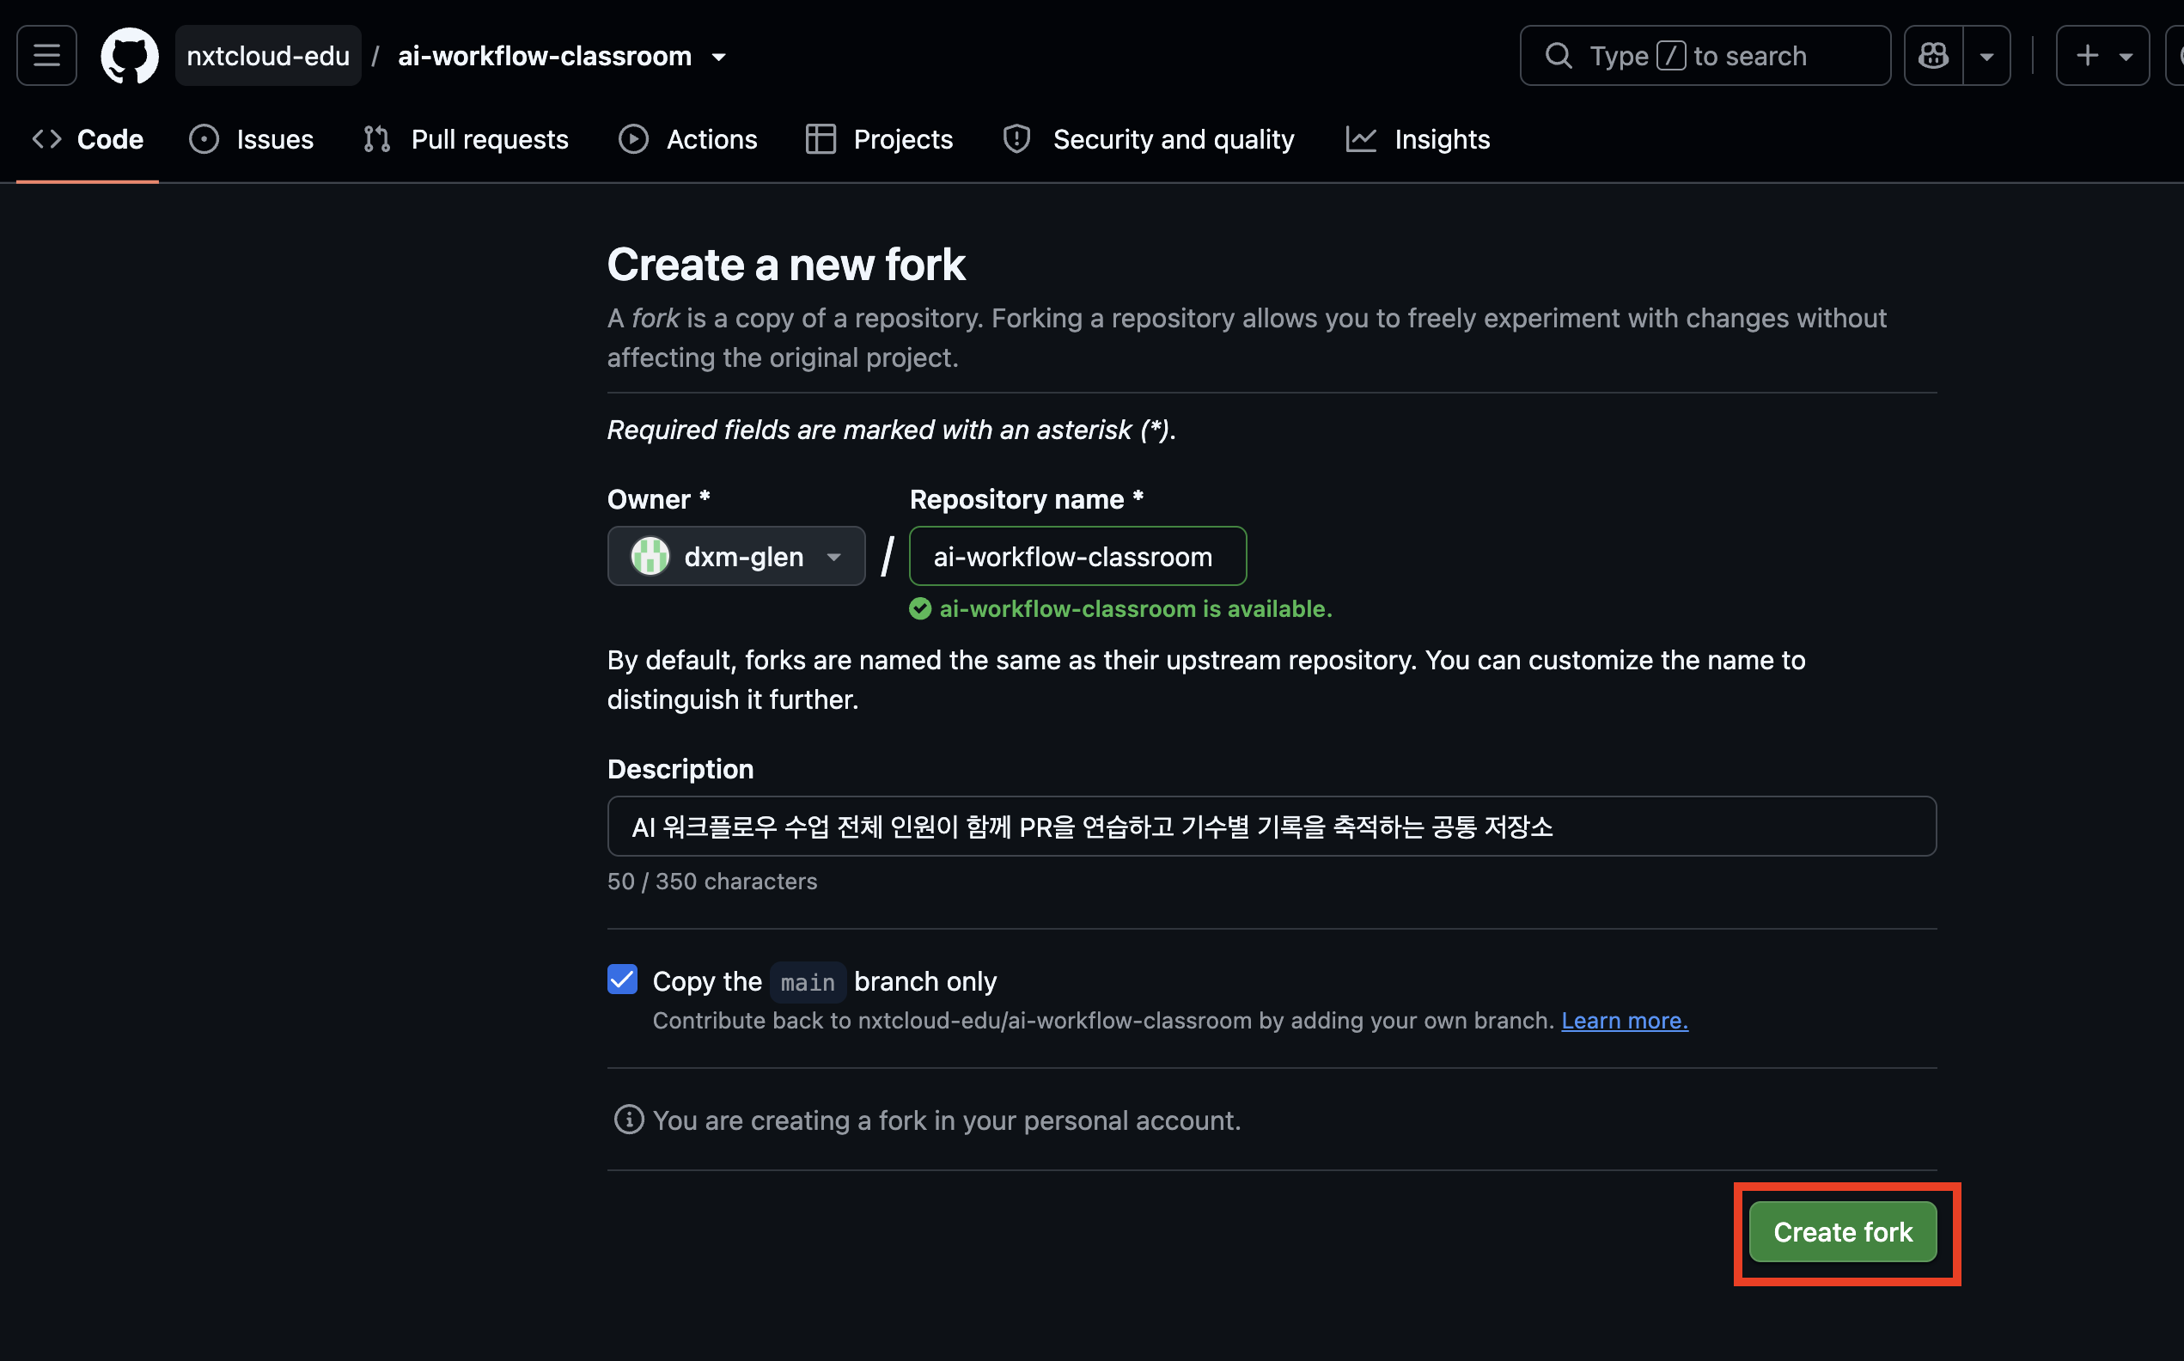This screenshot has width=2184, height=1361.
Task: Click '50 / 350 characters' counter text
Action: point(711,882)
